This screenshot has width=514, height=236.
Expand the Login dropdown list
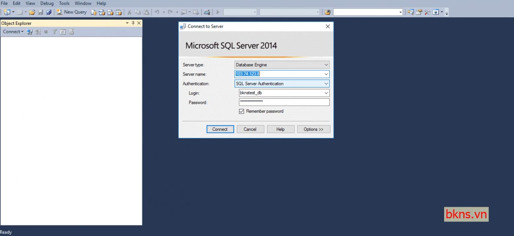[x=326, y=93]
